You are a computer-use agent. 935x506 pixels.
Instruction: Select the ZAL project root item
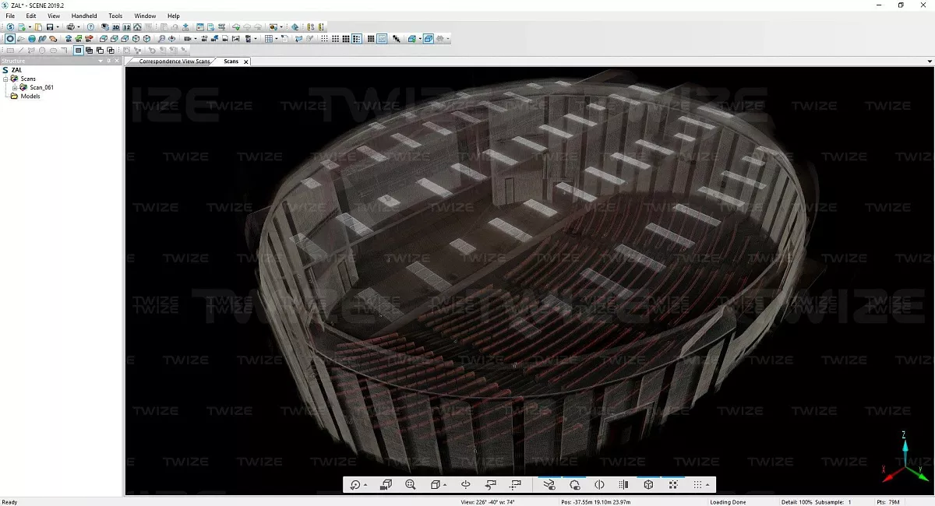click(16, 70)
